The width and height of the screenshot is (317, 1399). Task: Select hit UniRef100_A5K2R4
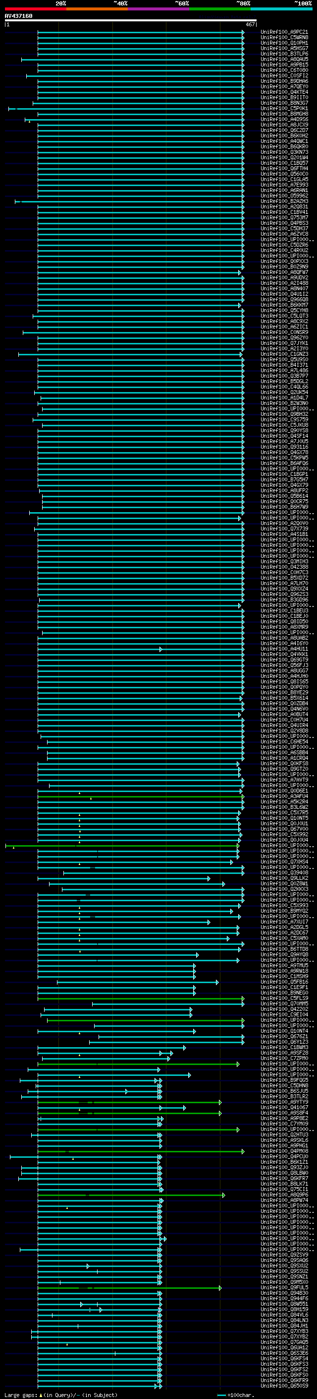[x=284, y=801]
